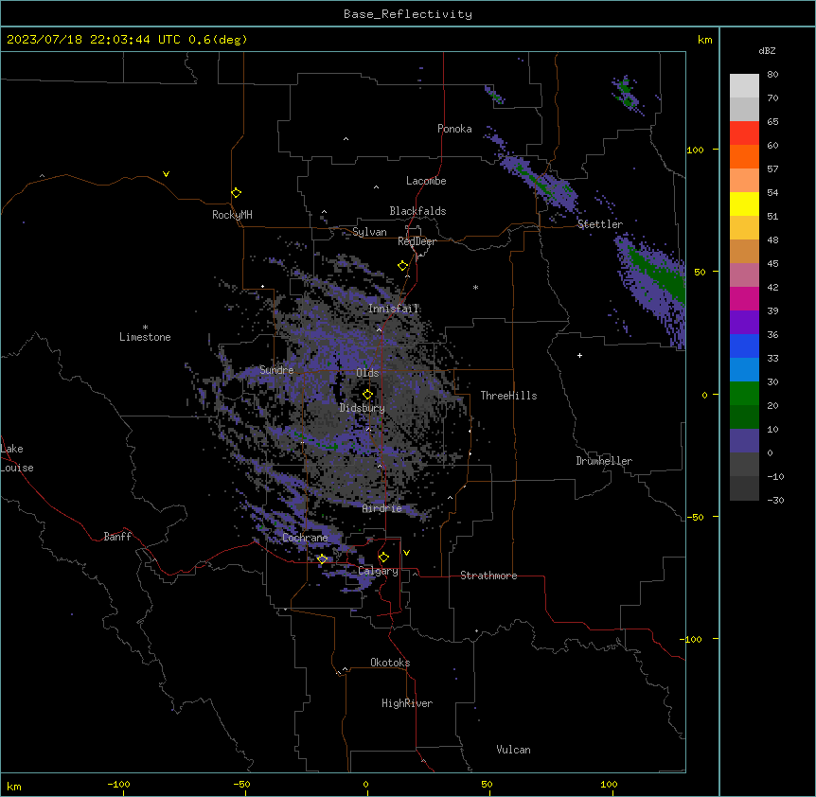Pick the orange legend swatch below 60
This screenshot has width=816, height=797.
(x=744, y=156)
